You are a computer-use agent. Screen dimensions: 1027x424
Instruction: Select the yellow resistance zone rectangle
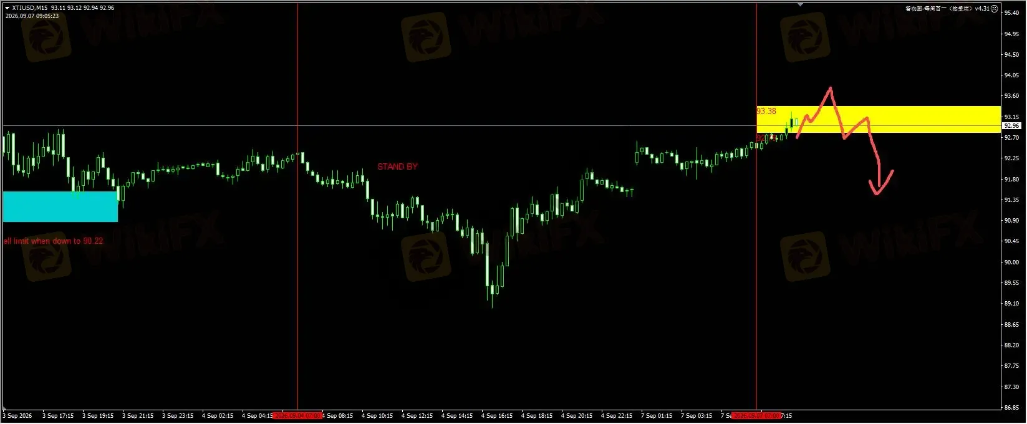(879, 119)
